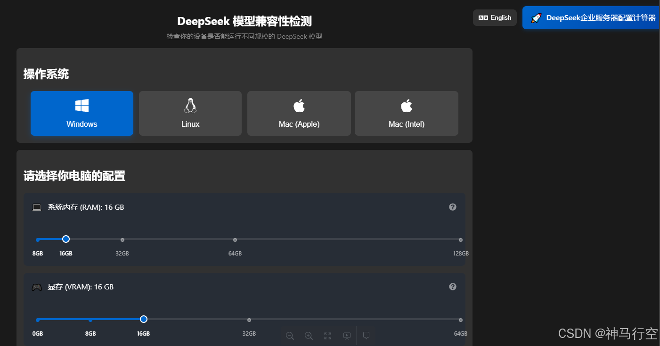Click the DeepSeek 模型兼容性检测 title

(244, 21)
